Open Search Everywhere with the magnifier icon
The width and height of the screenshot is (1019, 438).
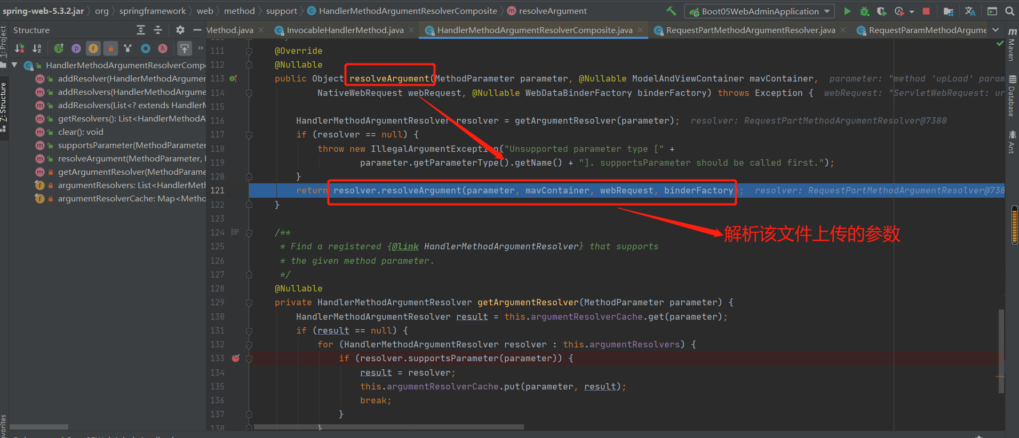[1010, 11]
